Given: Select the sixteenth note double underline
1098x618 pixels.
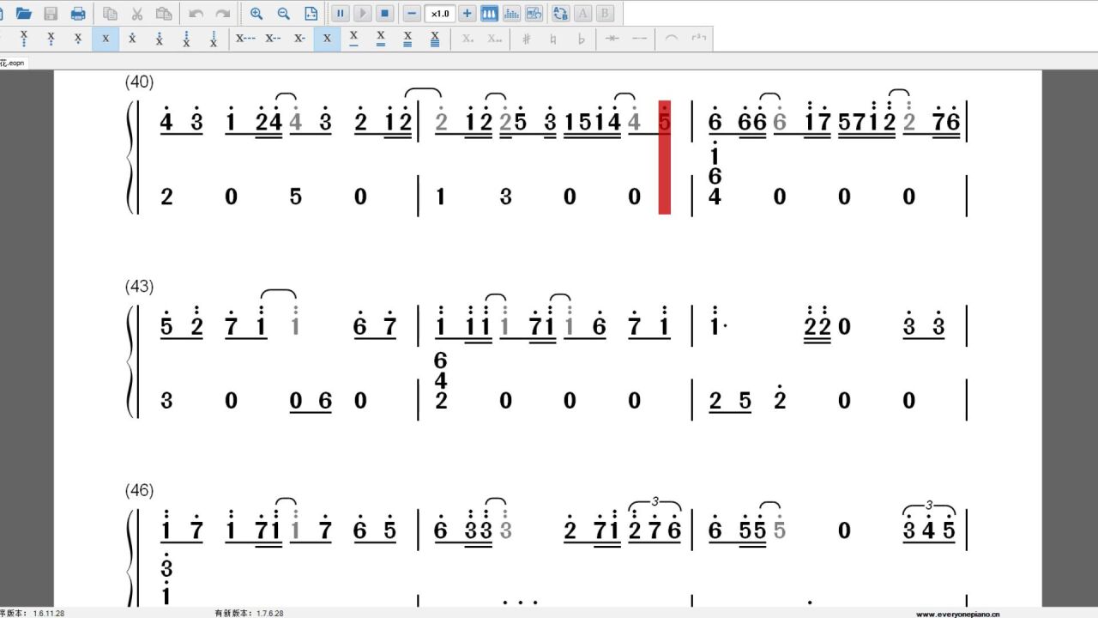Looking at the screenshot, I should 381,39.
